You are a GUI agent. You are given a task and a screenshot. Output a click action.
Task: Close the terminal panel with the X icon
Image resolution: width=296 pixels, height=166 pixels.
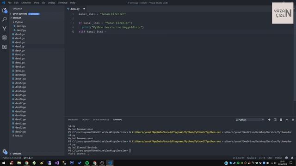click(x=293, y=120)
